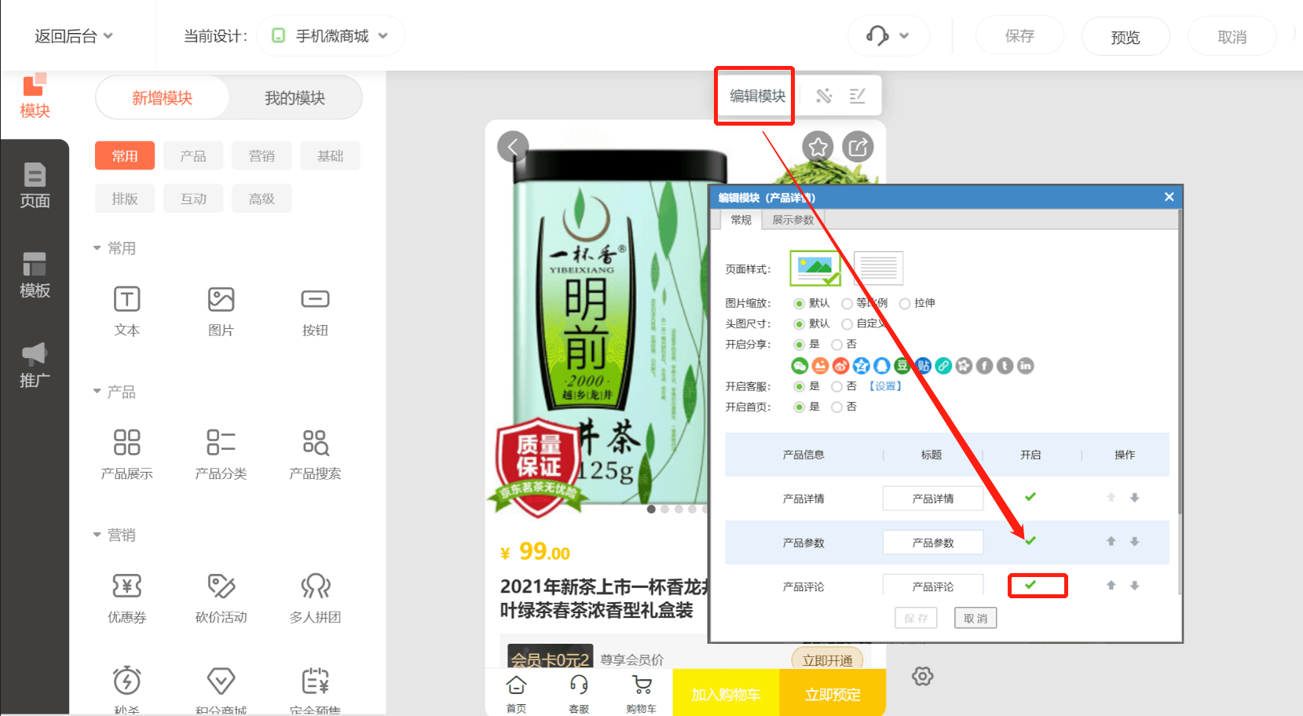Add a 按钮 button module

click(315, 312)
